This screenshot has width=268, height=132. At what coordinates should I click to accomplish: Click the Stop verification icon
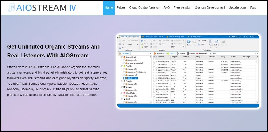tap(194, 42)
